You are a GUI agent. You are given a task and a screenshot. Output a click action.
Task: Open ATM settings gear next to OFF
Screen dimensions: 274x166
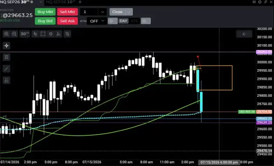113,21
